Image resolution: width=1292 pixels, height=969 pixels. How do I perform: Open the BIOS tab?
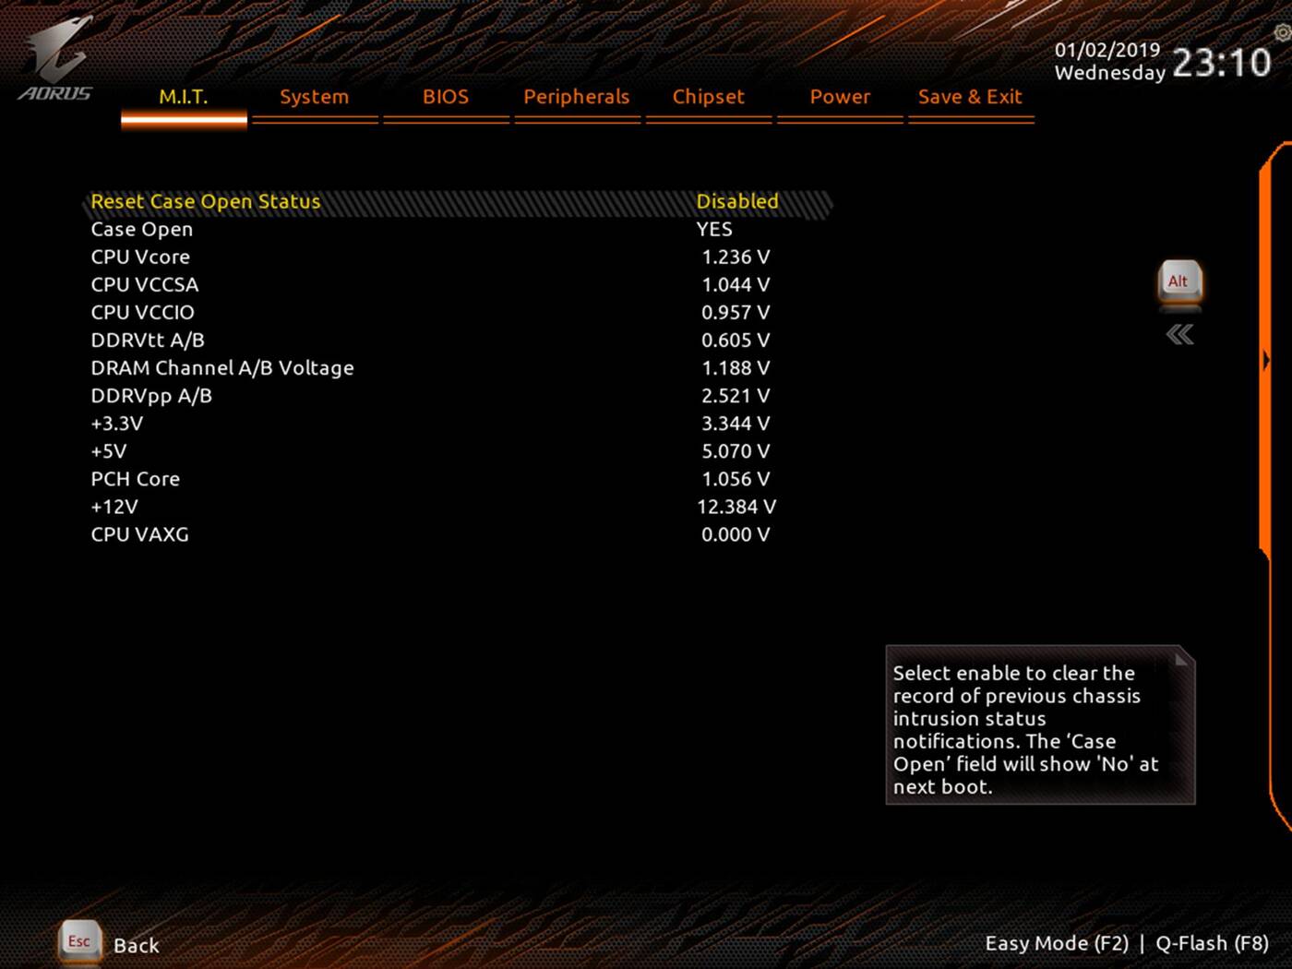pyautogui.click(x=446, y=96)
